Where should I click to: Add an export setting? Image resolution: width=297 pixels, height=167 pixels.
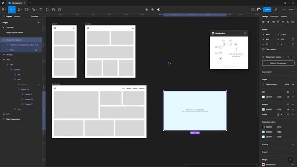pos(293,152)
